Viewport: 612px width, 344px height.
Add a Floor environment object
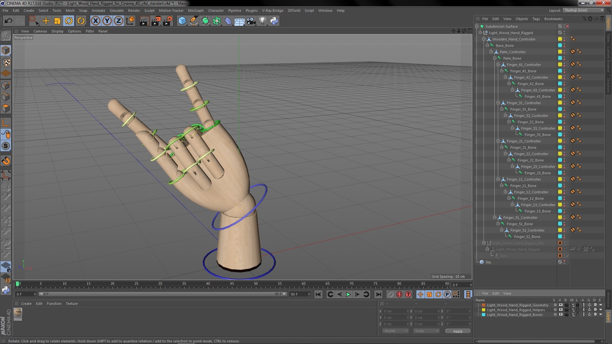pos(239,21)
